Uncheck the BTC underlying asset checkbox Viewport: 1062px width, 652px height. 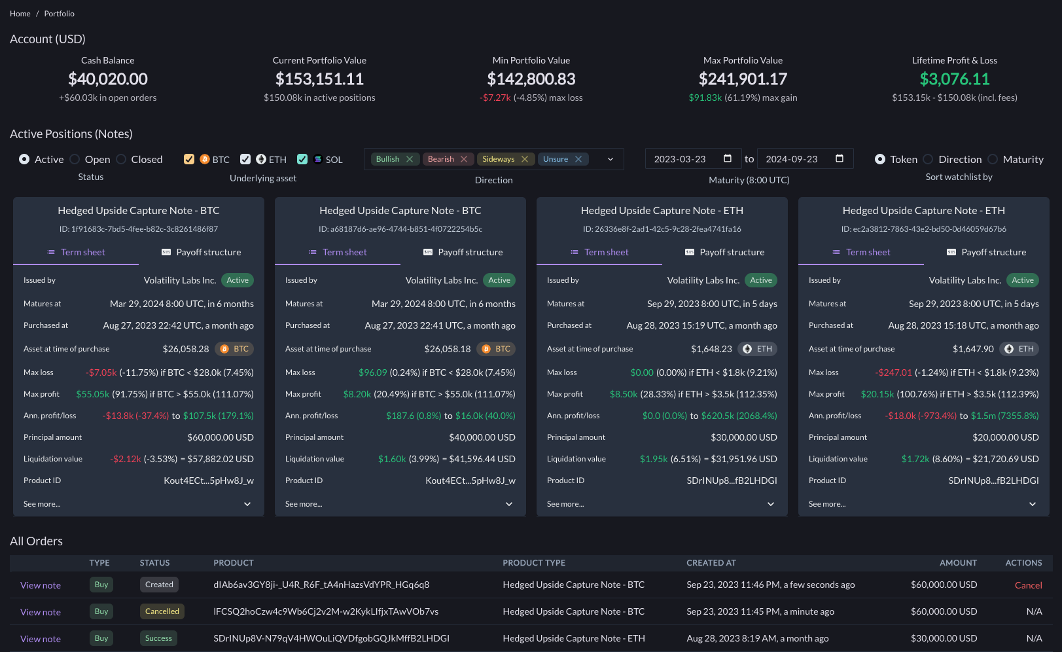(x=189, y=159)
